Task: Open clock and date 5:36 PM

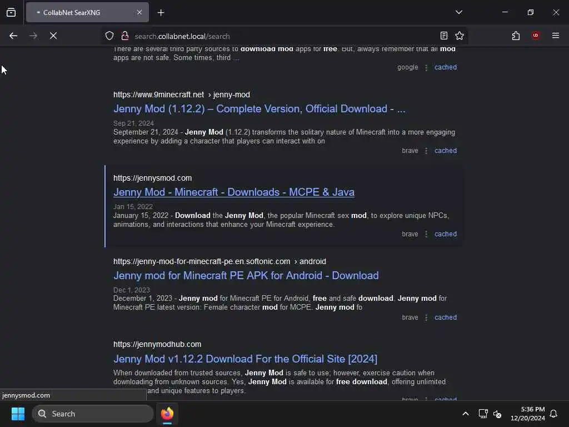Action: 528,414
